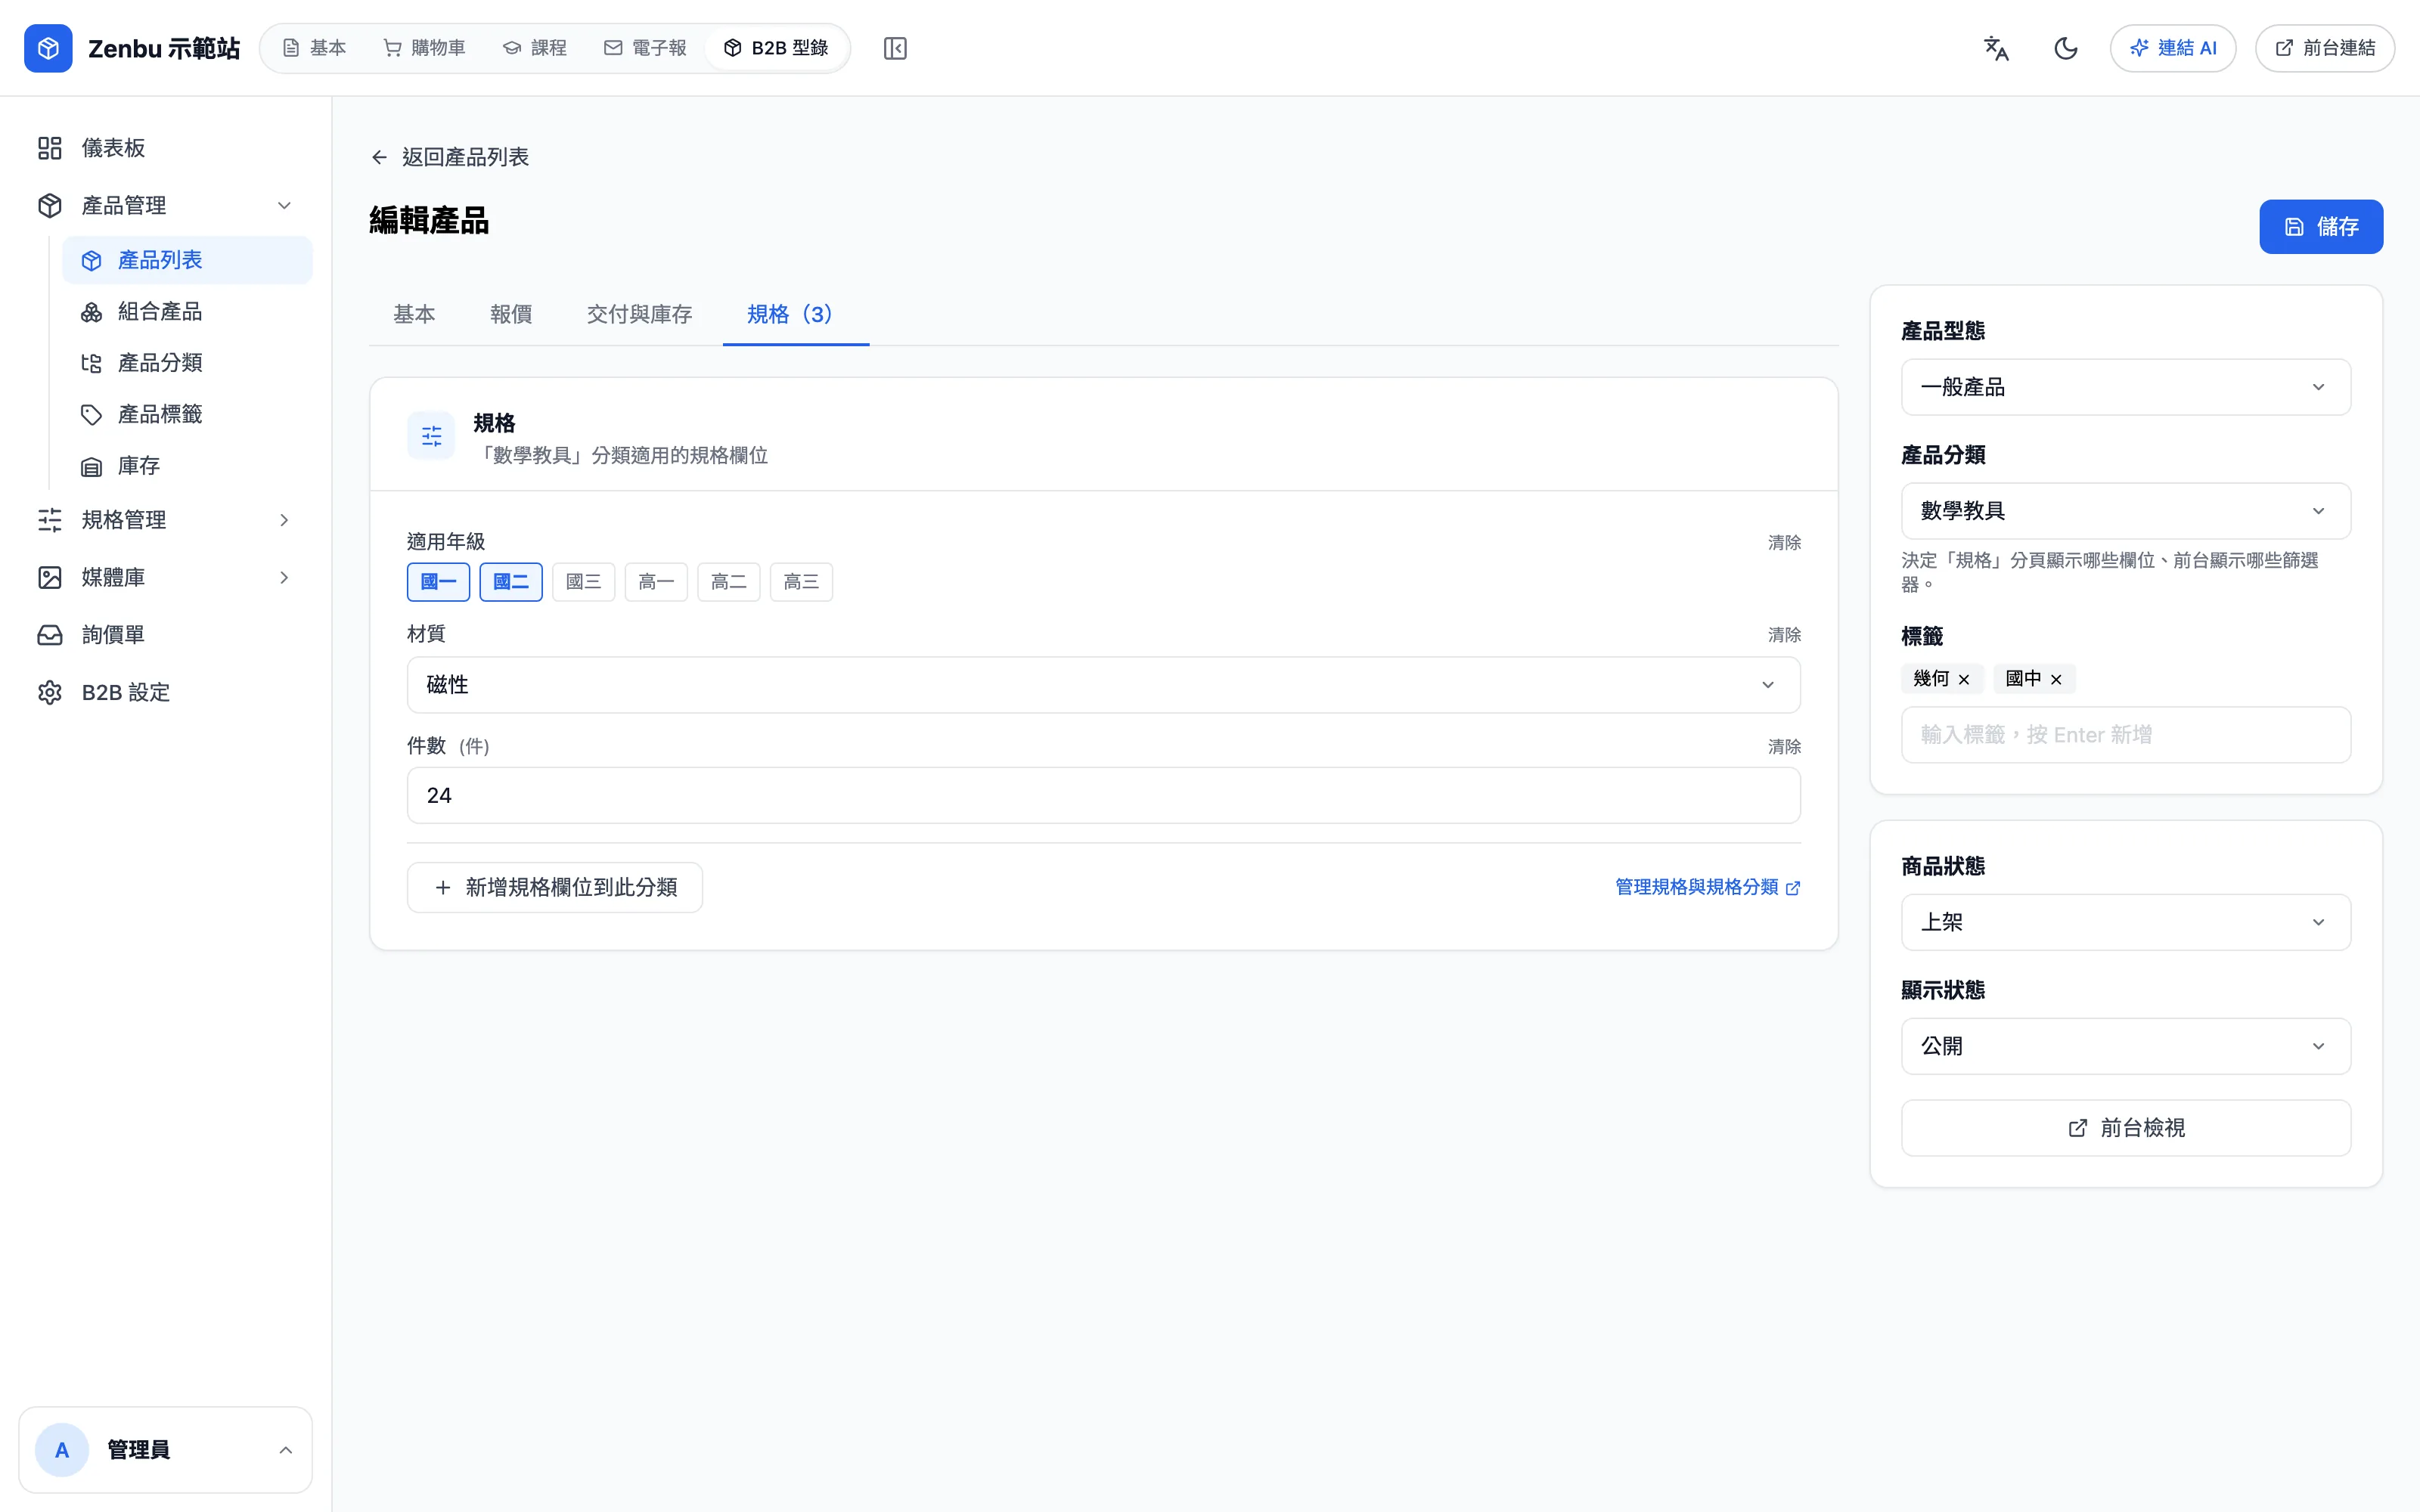Screen dimensions: 2420x1512
Task: Collapse sidebar with panel toggle icon
Action: pos(895,48)
